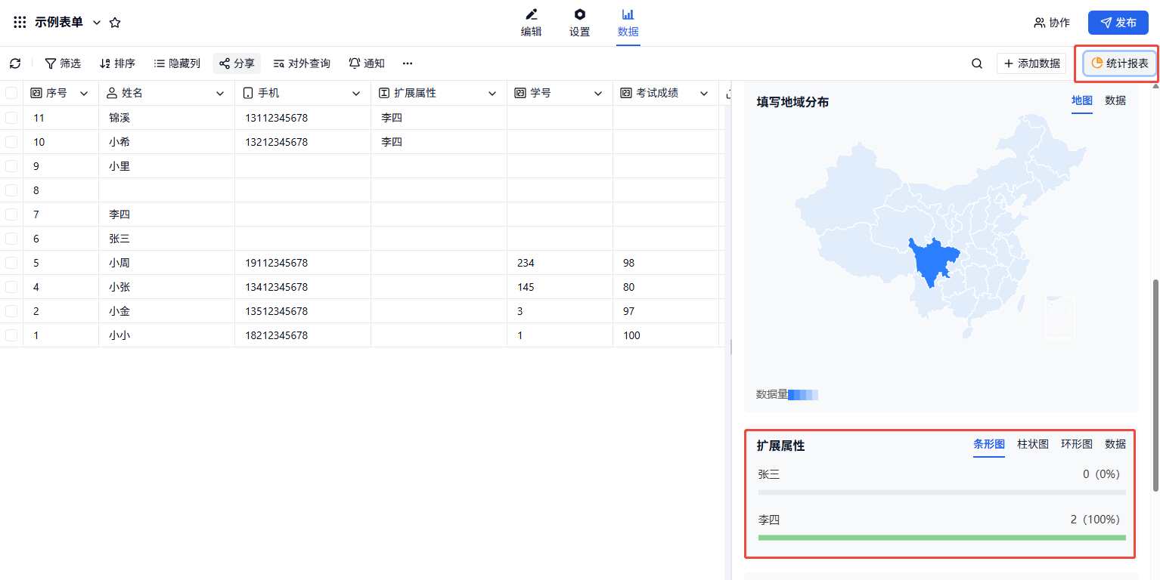Screen dimensions: 1160x580
Task: Open the 筛选 filter tool
Action: click(x=63, y=63)
